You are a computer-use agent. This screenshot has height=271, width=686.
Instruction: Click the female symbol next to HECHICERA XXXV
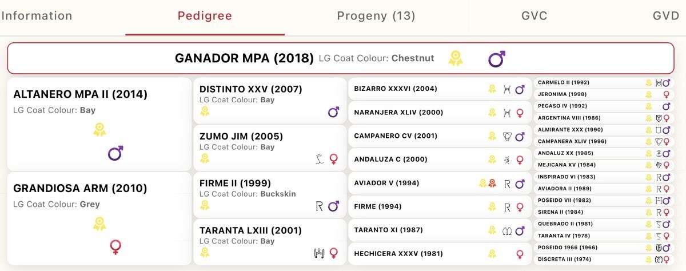[520, 254]
